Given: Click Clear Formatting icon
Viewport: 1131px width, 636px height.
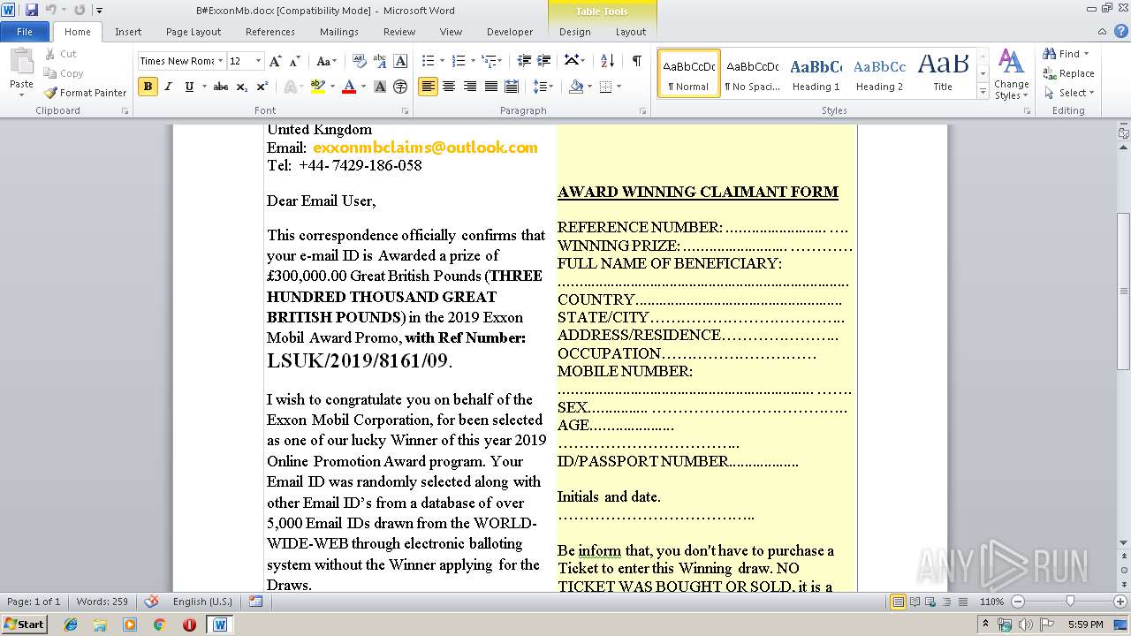Looking at the screenshot, I should click(x=360, y=61).
